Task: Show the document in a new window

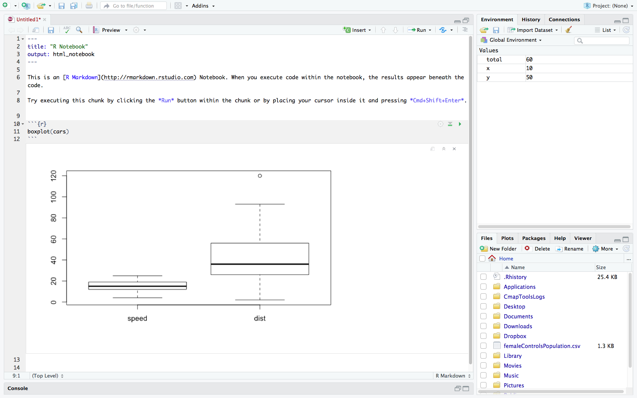Action: pos(36,30)
